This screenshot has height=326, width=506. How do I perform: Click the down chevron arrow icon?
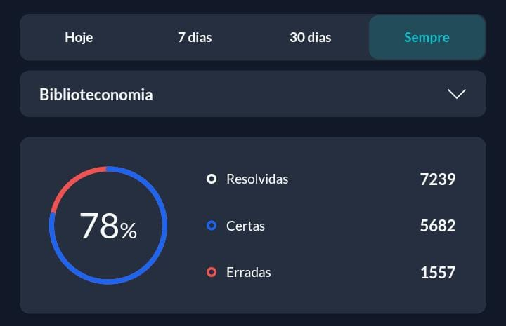click(x=457, y=94)
